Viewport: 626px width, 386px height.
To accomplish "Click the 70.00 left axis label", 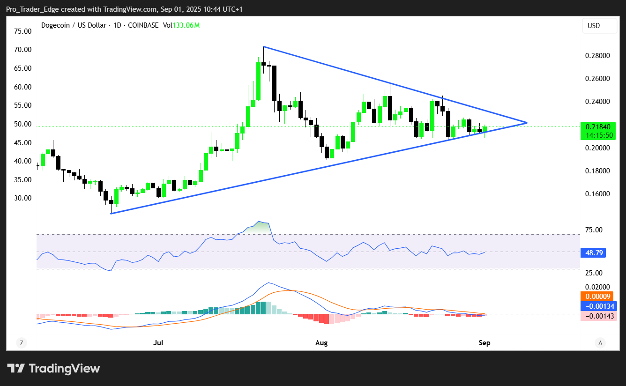I will coord(23,50).
